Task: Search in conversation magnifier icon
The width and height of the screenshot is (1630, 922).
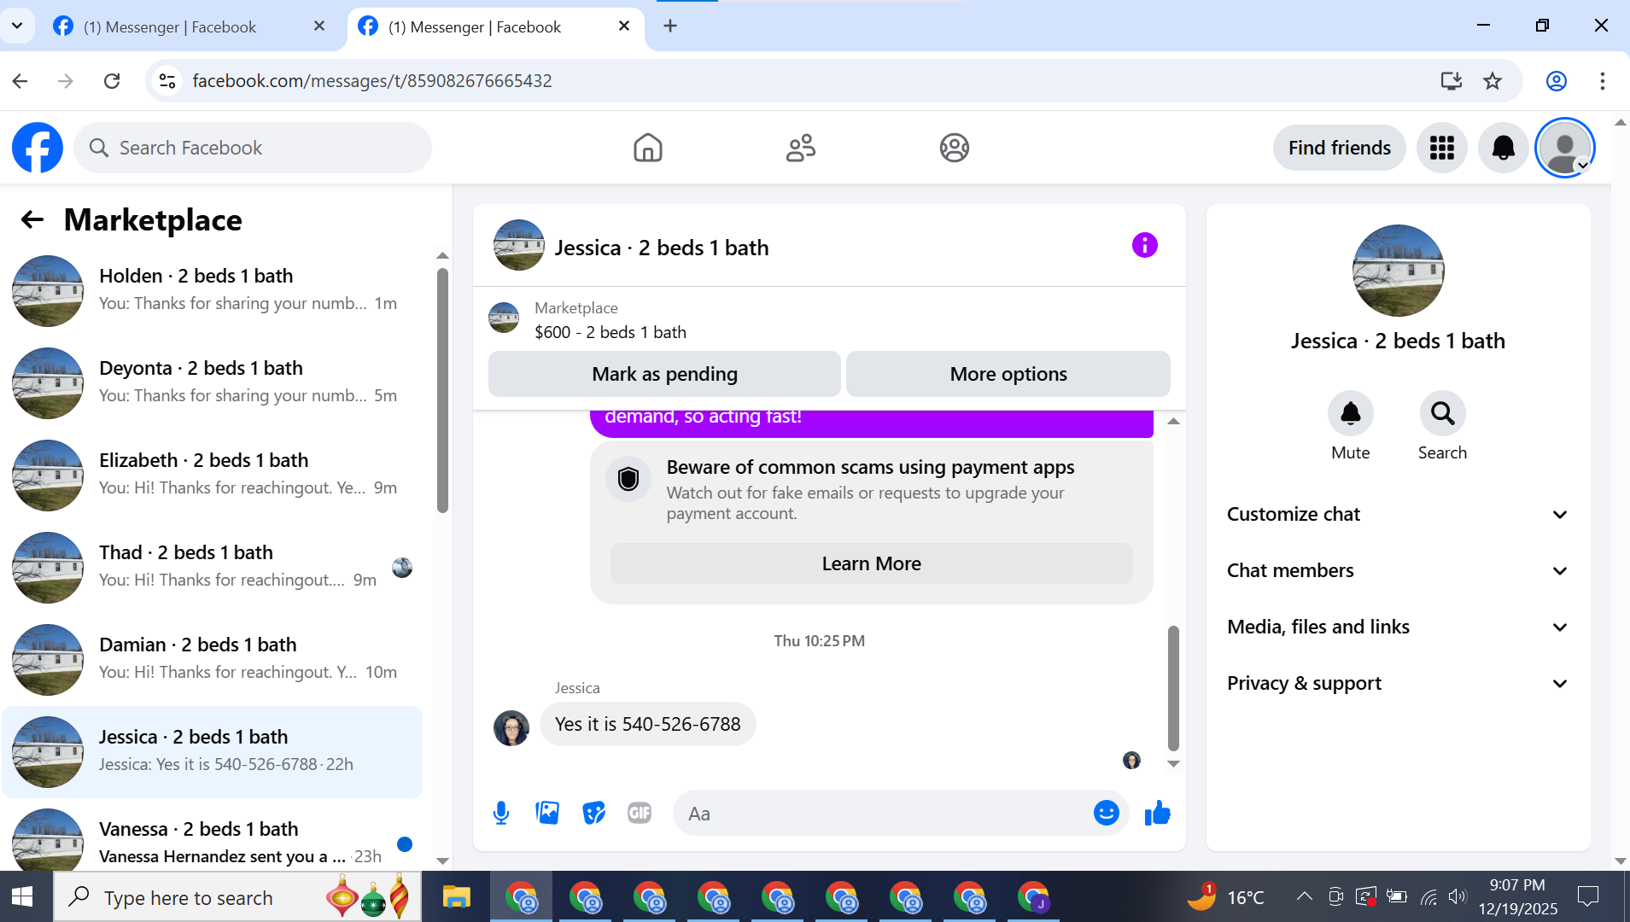Action: [x=1443, y=413]
